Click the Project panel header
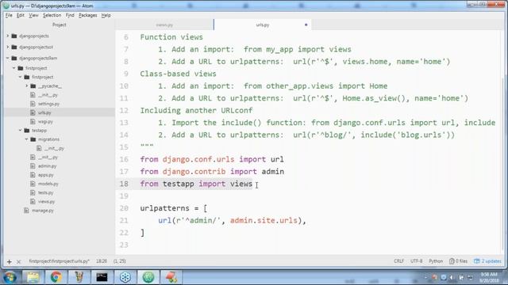The width and height of the screenshot is (508, 285). (x=59, y=25)
